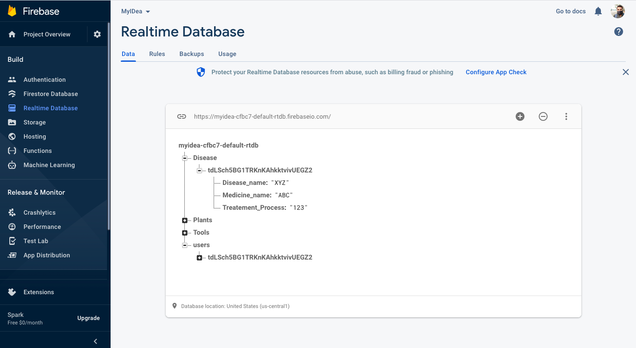636x348 pixels.
Task: Open the MyIdea project dropdown
Action: tap(136, 11)
